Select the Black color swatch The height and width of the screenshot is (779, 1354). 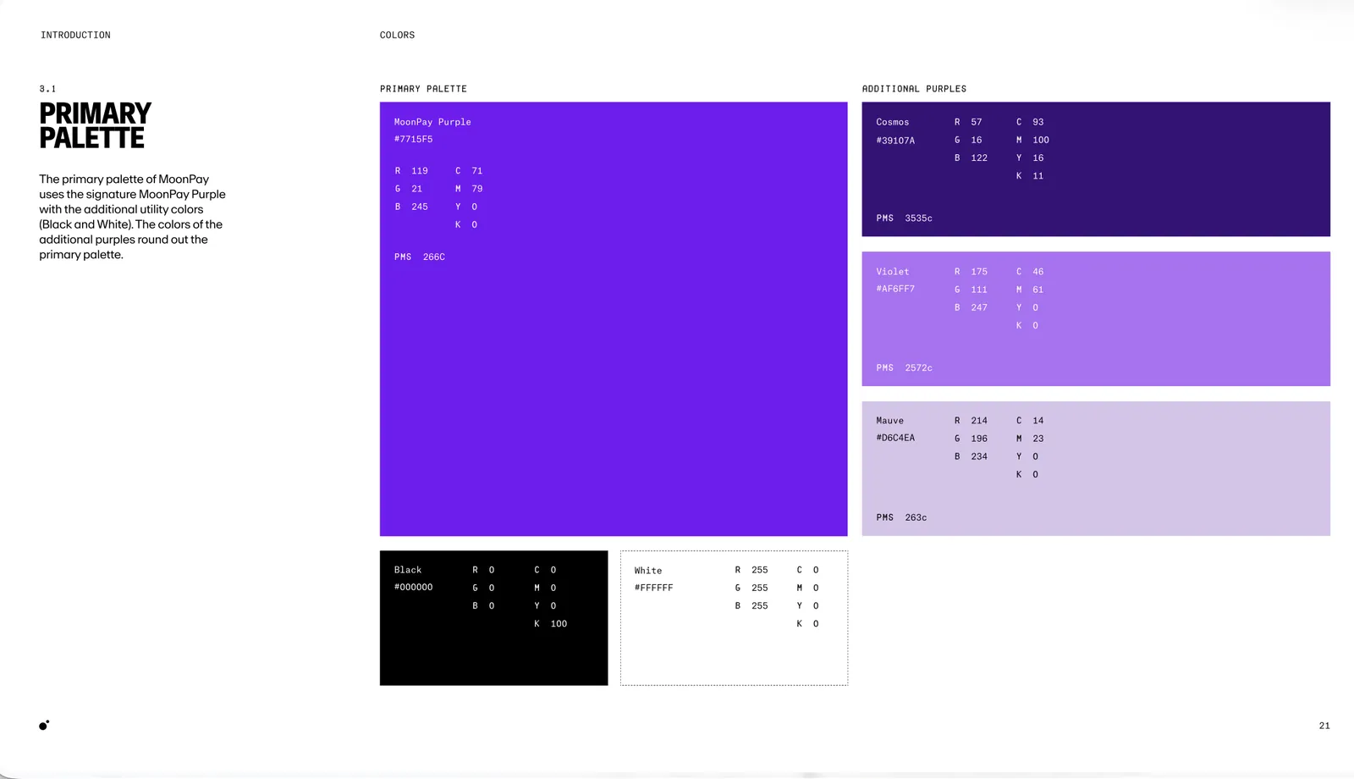coord(493,618)
